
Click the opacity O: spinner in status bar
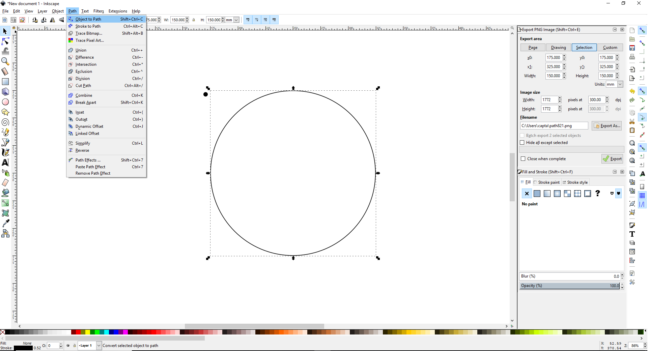[61, 346]
